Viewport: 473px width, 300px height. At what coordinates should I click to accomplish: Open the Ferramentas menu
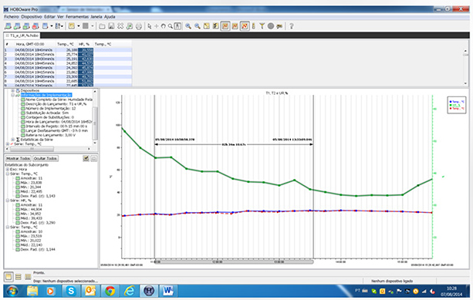click(77, 17)
